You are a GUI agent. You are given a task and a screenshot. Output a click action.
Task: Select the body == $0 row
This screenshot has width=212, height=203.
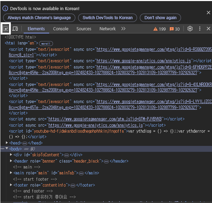106,149
